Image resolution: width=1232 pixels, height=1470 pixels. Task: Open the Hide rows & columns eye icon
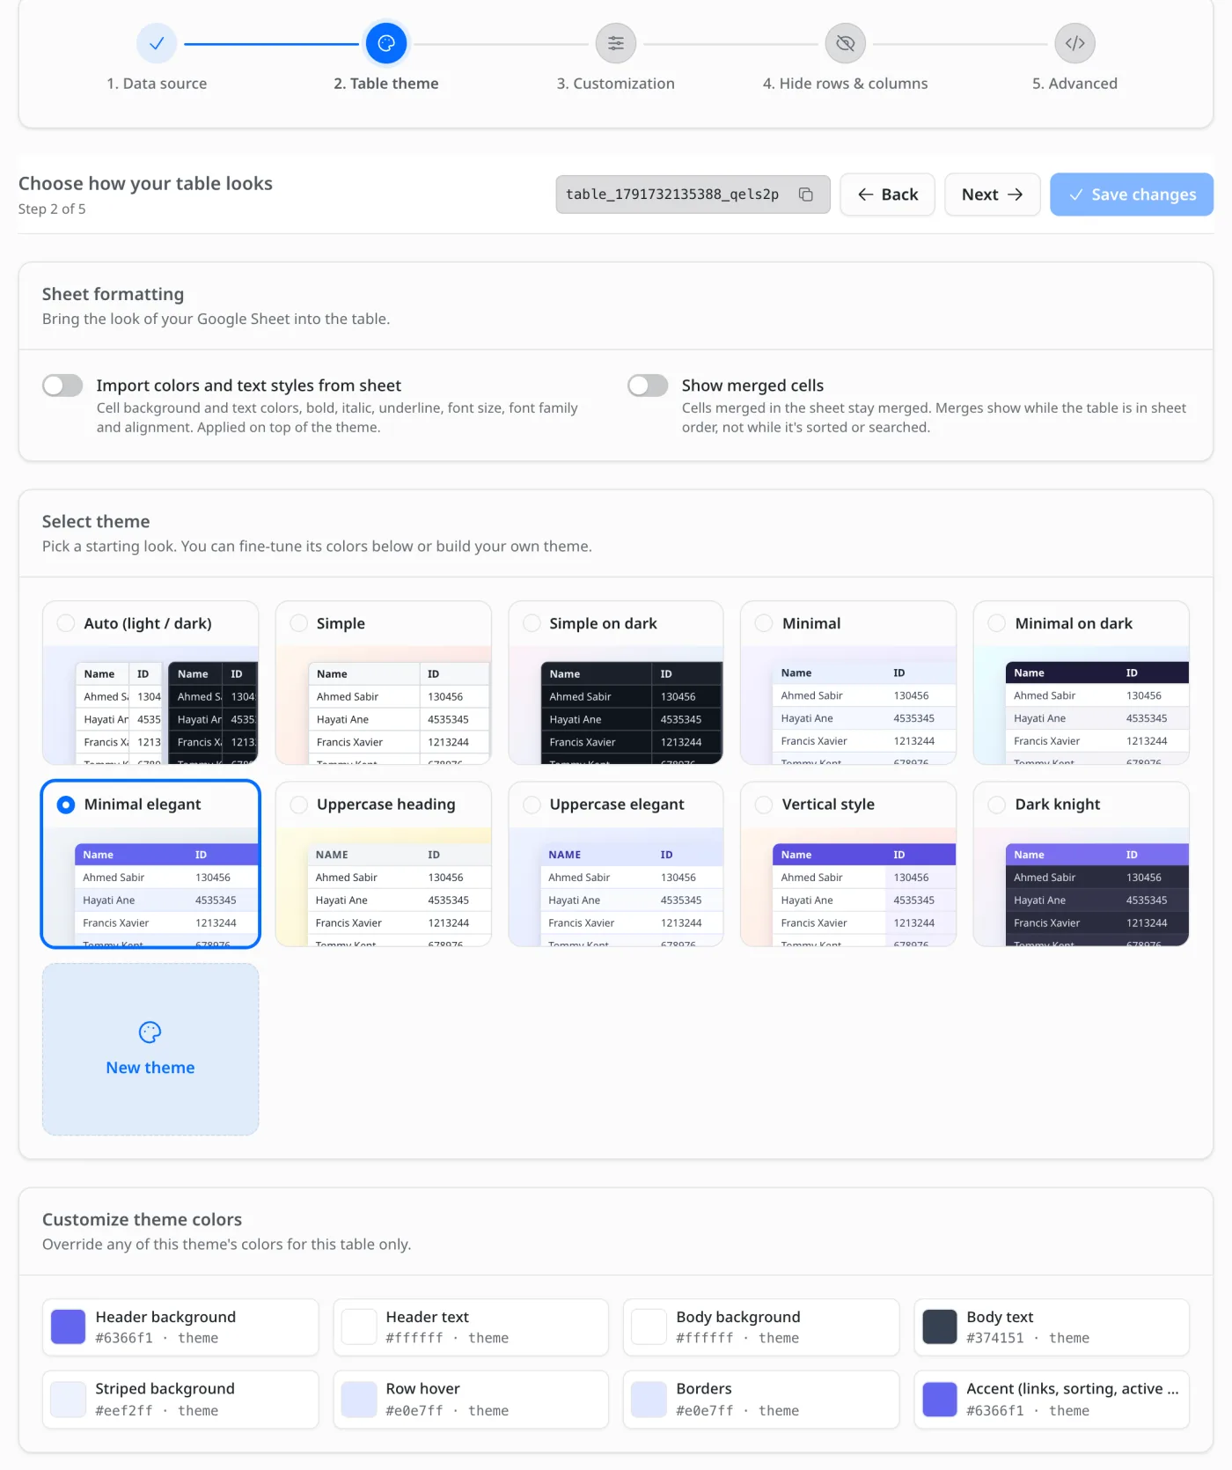point(846,43)
